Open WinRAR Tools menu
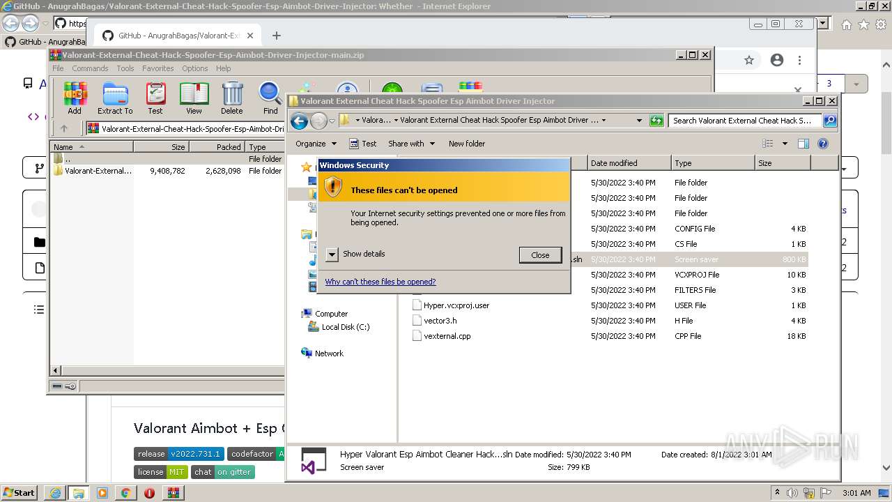 pyautogui.click(x=125, y=68)
